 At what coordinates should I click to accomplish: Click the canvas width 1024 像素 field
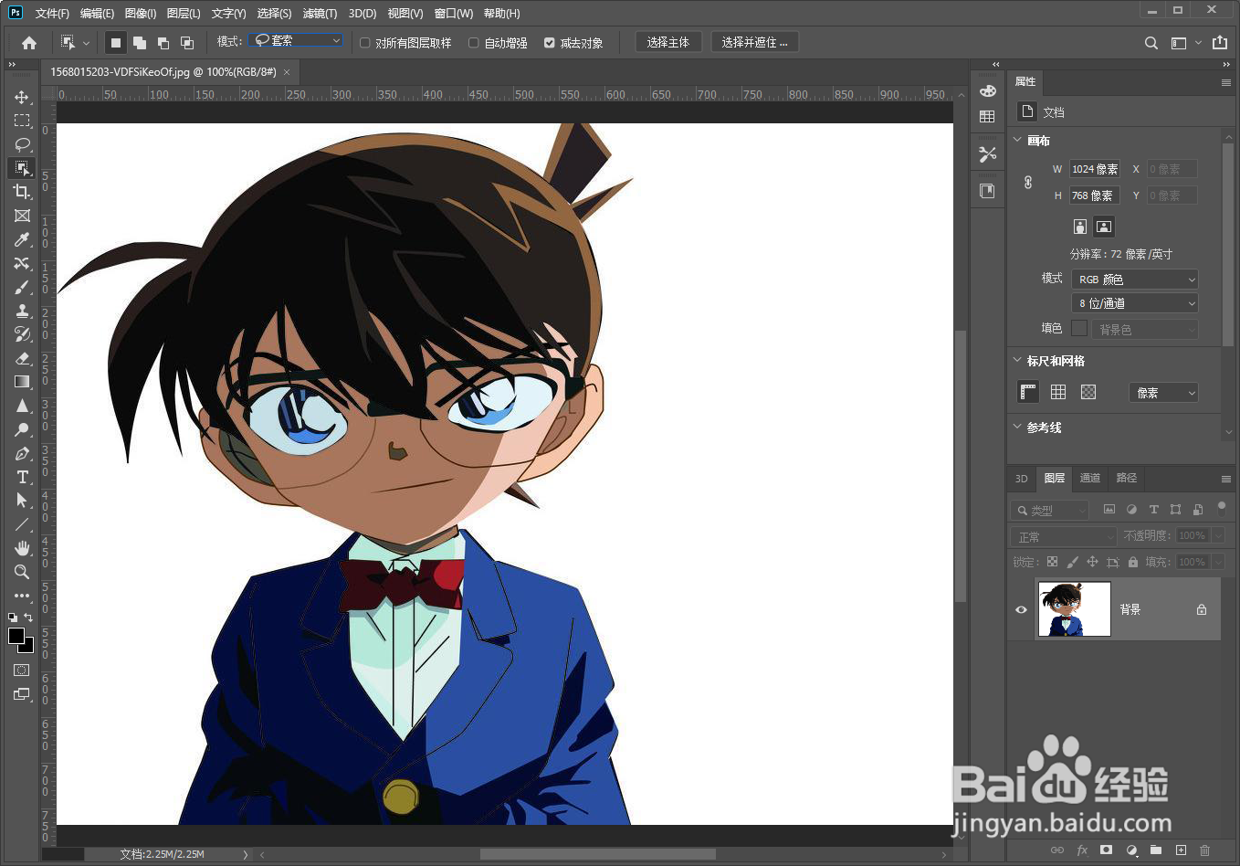(1094, 169)
